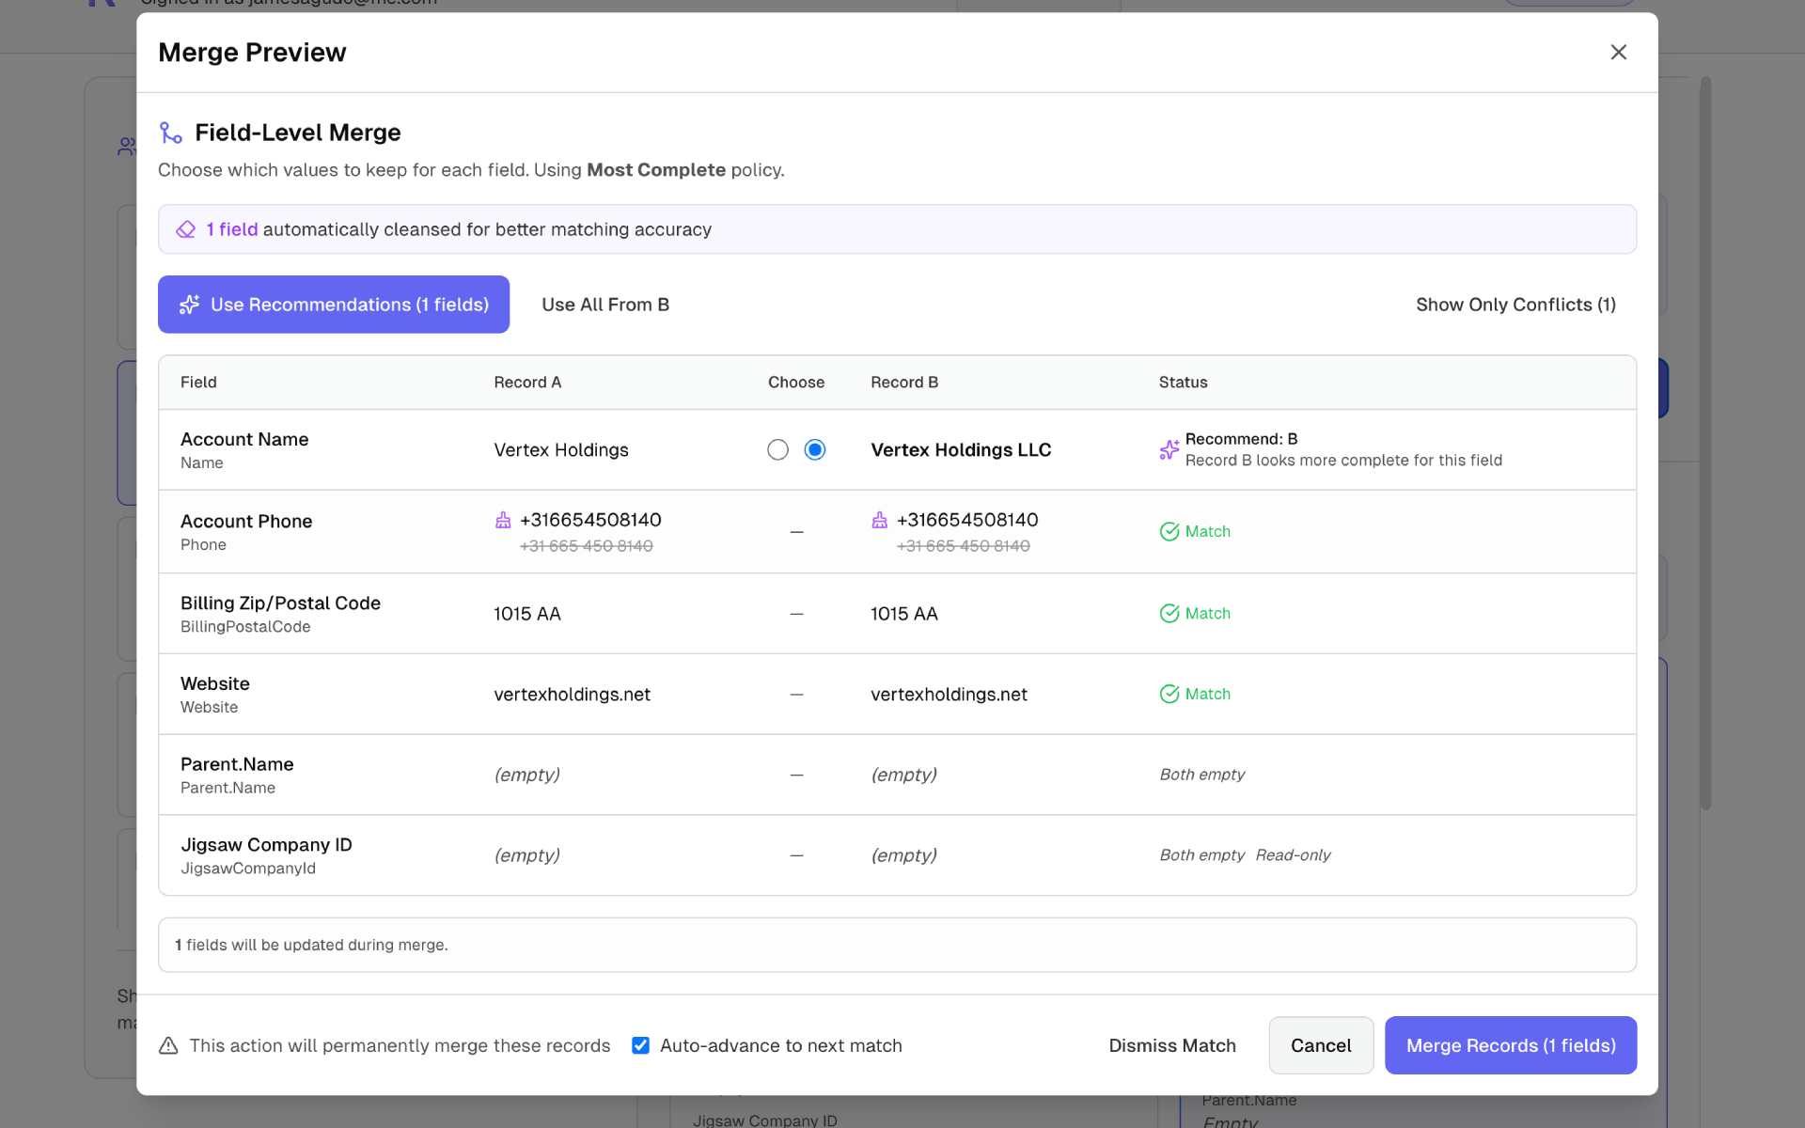Image resolution: width=1805 pixels, height=1128 pixels.
Task: Click warning triangle icon near permanent merge notice
Action: tap(168, 1045)
